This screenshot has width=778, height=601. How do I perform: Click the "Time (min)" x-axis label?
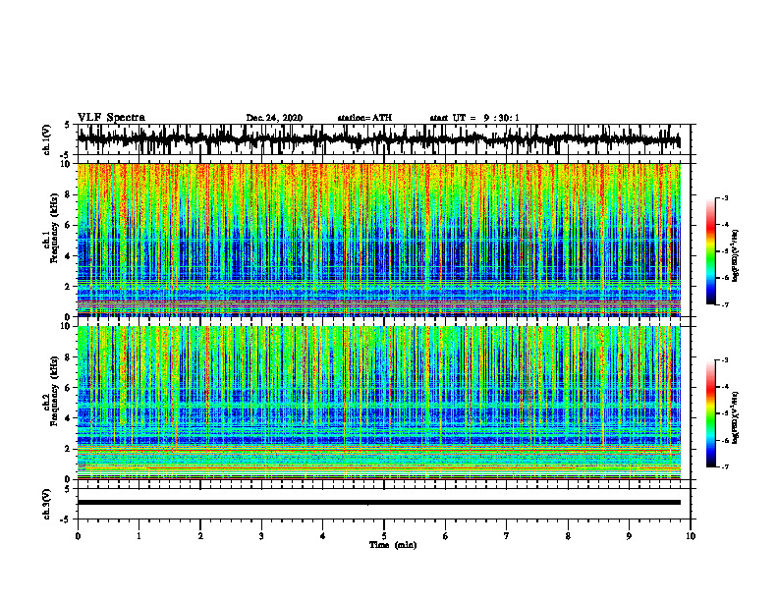coord(393,545)
